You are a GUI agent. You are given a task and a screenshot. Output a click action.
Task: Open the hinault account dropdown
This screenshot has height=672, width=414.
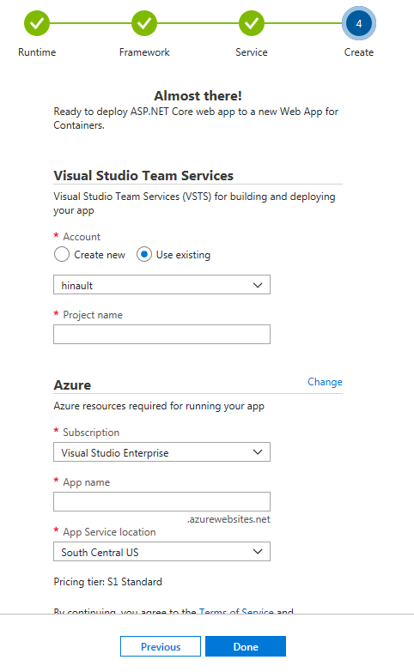point(161,285)
